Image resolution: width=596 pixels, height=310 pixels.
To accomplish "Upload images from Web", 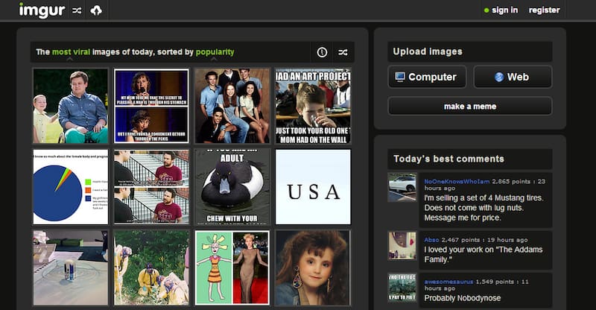I will (513, 77).
